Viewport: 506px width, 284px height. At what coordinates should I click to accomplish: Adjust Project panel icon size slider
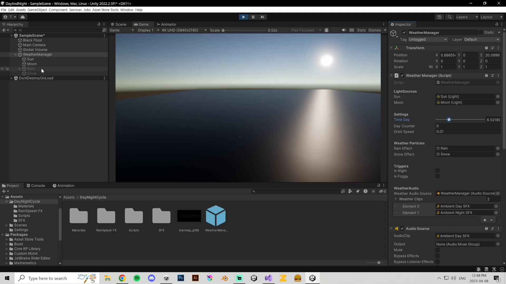375,263
